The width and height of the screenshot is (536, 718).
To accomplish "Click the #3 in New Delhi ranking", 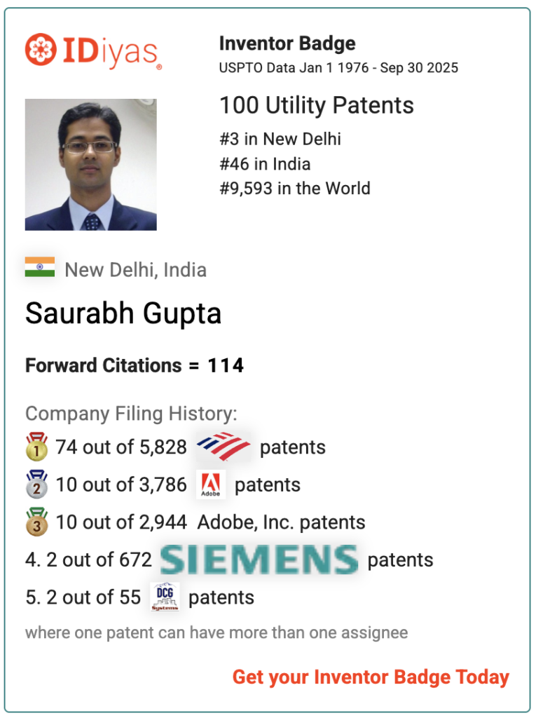I will pyautogui.click(x=280, y=139).
